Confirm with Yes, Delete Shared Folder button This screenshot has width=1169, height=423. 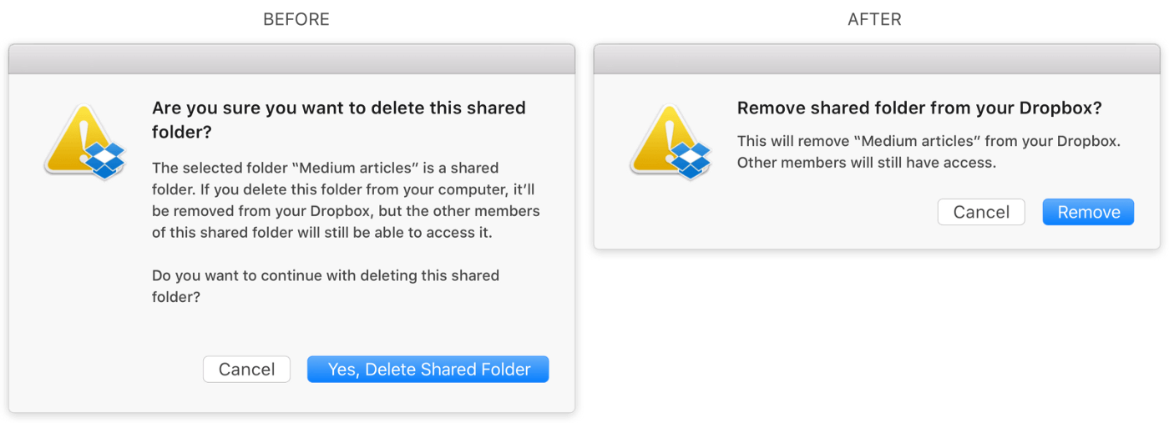point(428,370)
